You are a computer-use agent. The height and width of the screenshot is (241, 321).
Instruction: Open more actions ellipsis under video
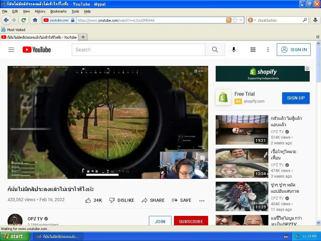[x=202, y=201]
